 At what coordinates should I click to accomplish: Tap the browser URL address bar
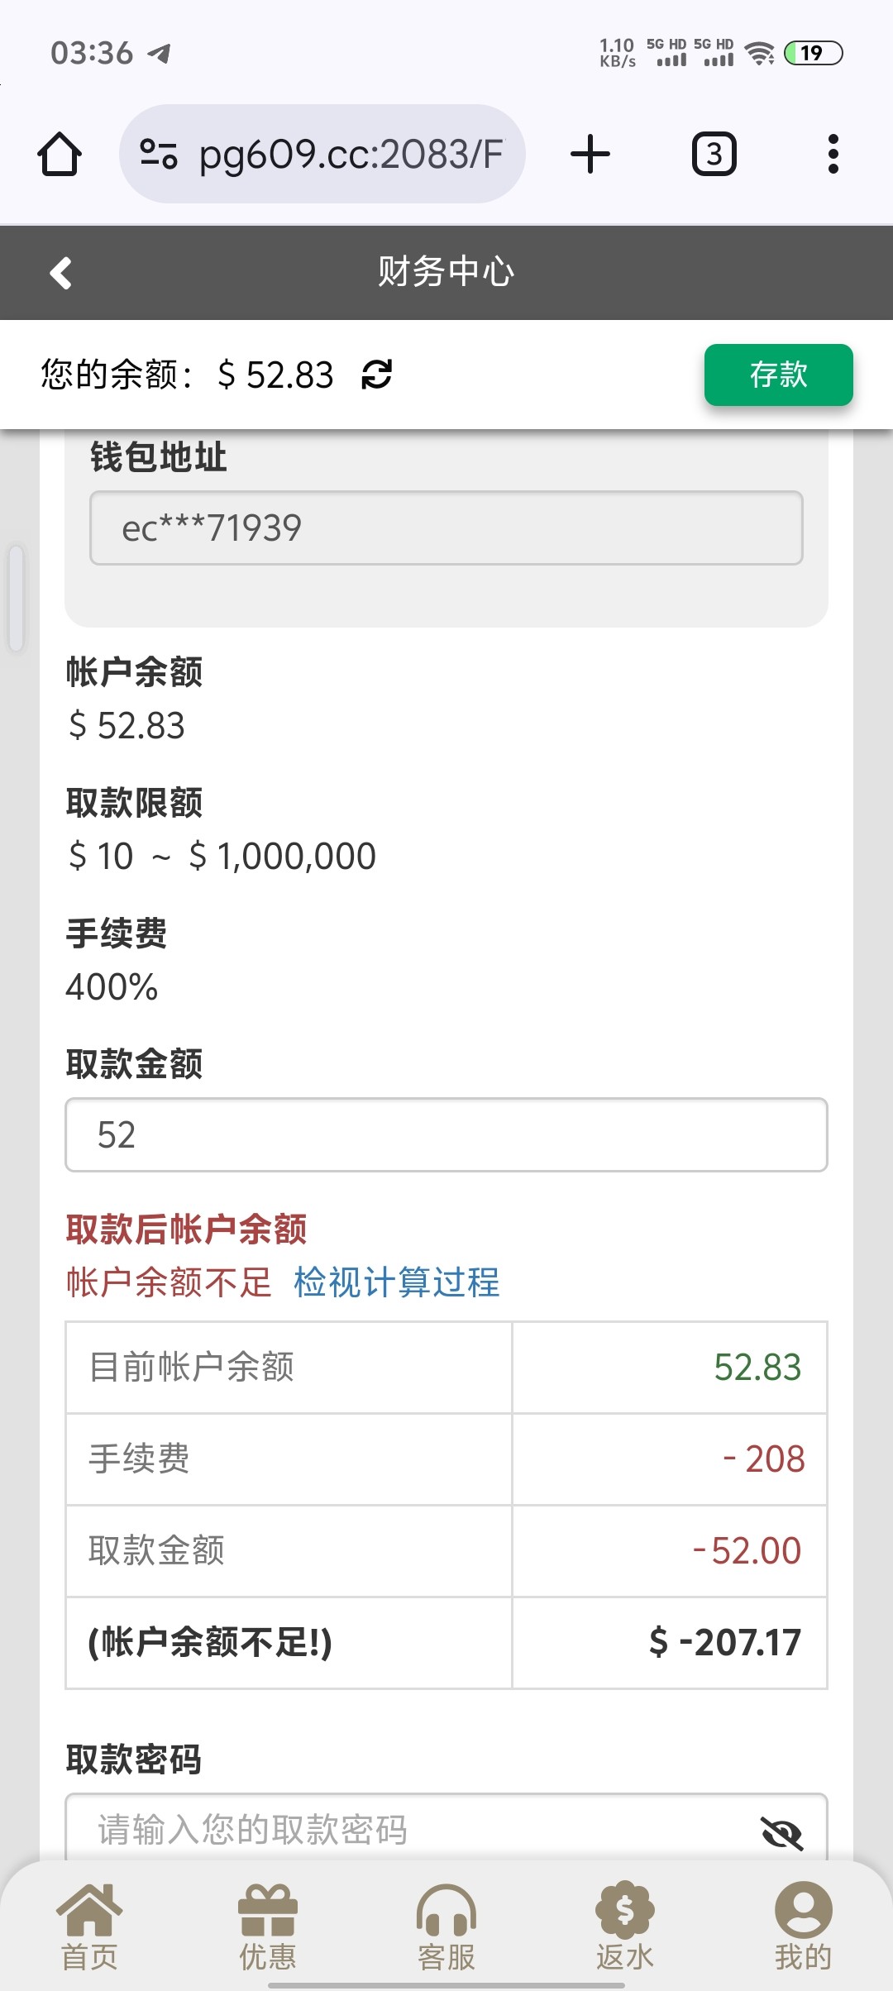click(351, 155)
